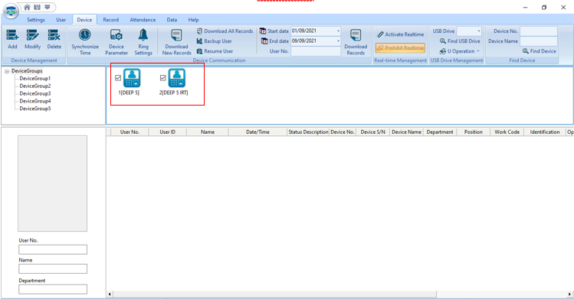Click Find USB Drive

click(x=460, y=41)
